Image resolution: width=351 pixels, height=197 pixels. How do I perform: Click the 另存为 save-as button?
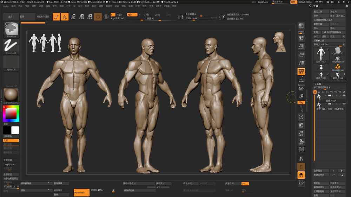338,12
